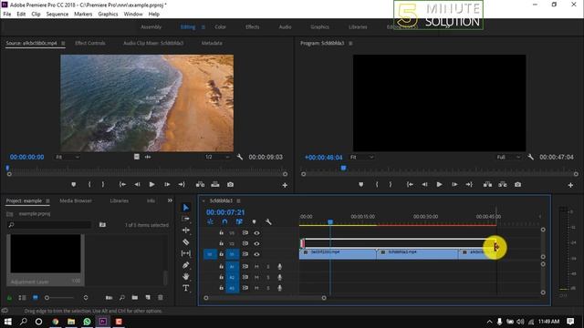Open Source monitor 1/2 resolution dropdown
The width and height of the screenshot is (584, 328).
click(217, 158)
